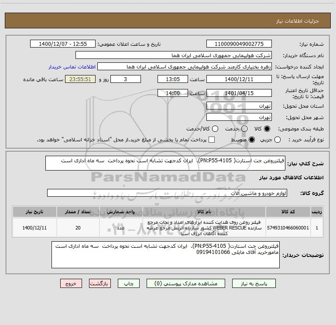The image size is (336, 325).
Task: Click the quantity cell 20
Action: tap(78, 228)
